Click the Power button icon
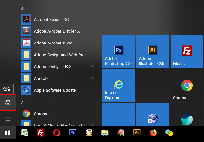The image size is (204, 142). [x=8, y=118]
